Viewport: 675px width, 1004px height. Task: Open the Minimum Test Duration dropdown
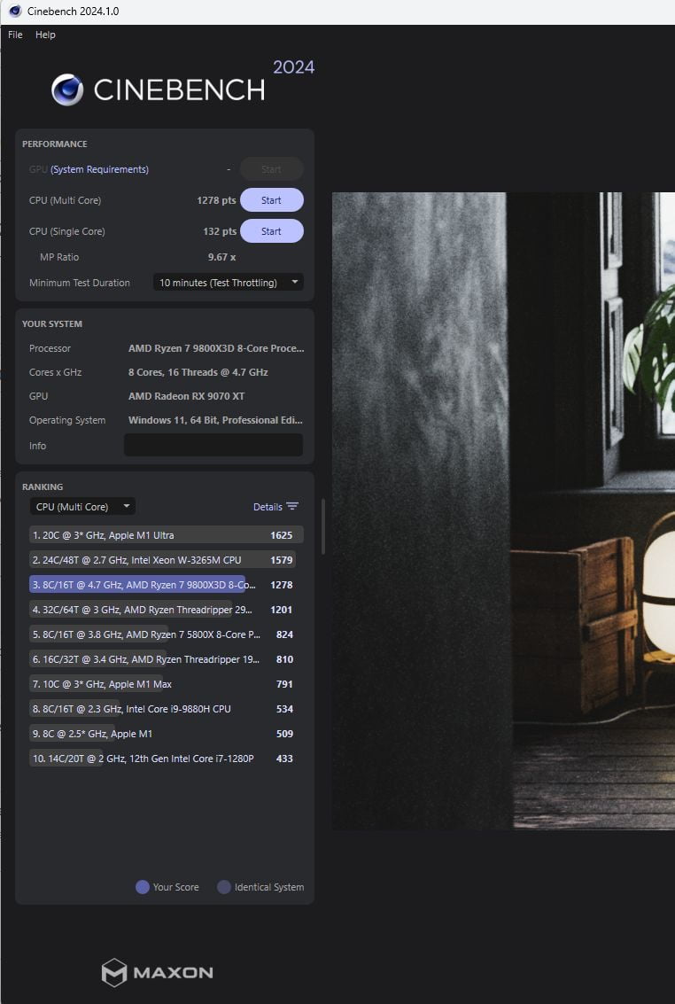click(x=229, y=283)
